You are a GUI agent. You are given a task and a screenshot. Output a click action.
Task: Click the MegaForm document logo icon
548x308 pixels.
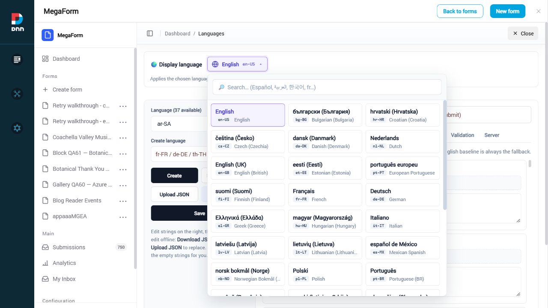(48, 35)
